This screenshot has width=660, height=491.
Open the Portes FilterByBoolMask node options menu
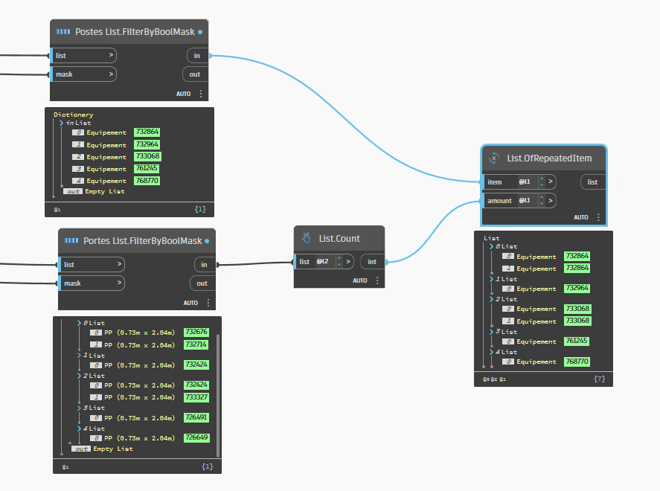click(x=208, y=303)
